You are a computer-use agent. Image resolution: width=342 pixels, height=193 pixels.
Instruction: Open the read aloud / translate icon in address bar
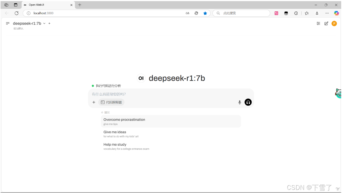[187, 13]
